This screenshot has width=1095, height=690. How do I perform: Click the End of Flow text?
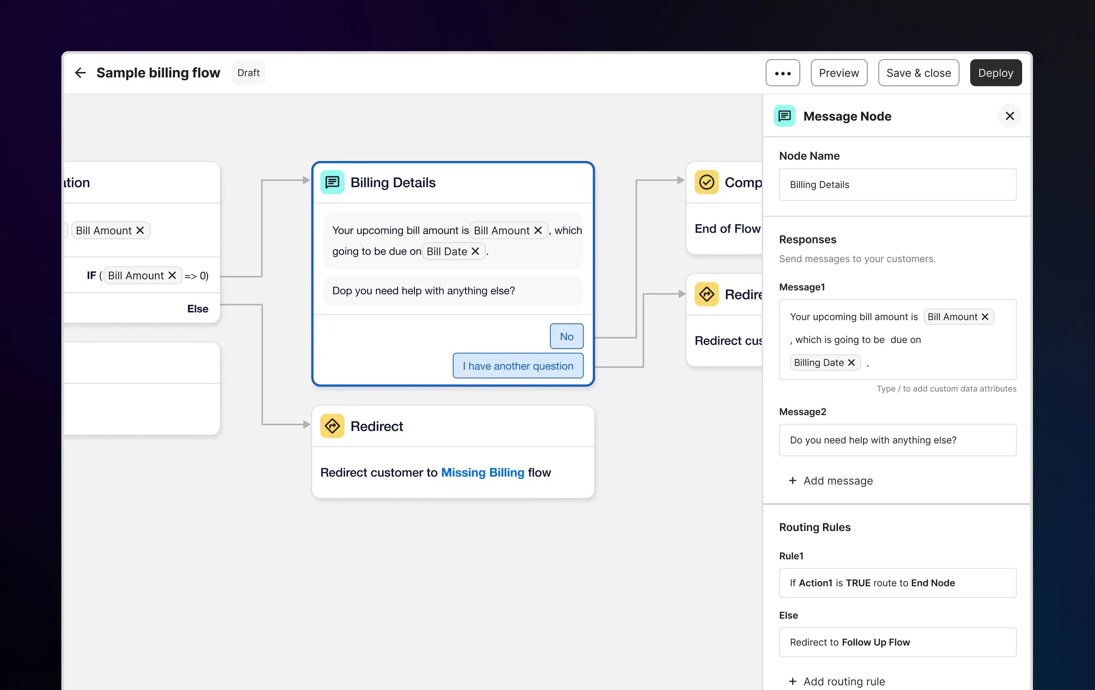[727, 228]
